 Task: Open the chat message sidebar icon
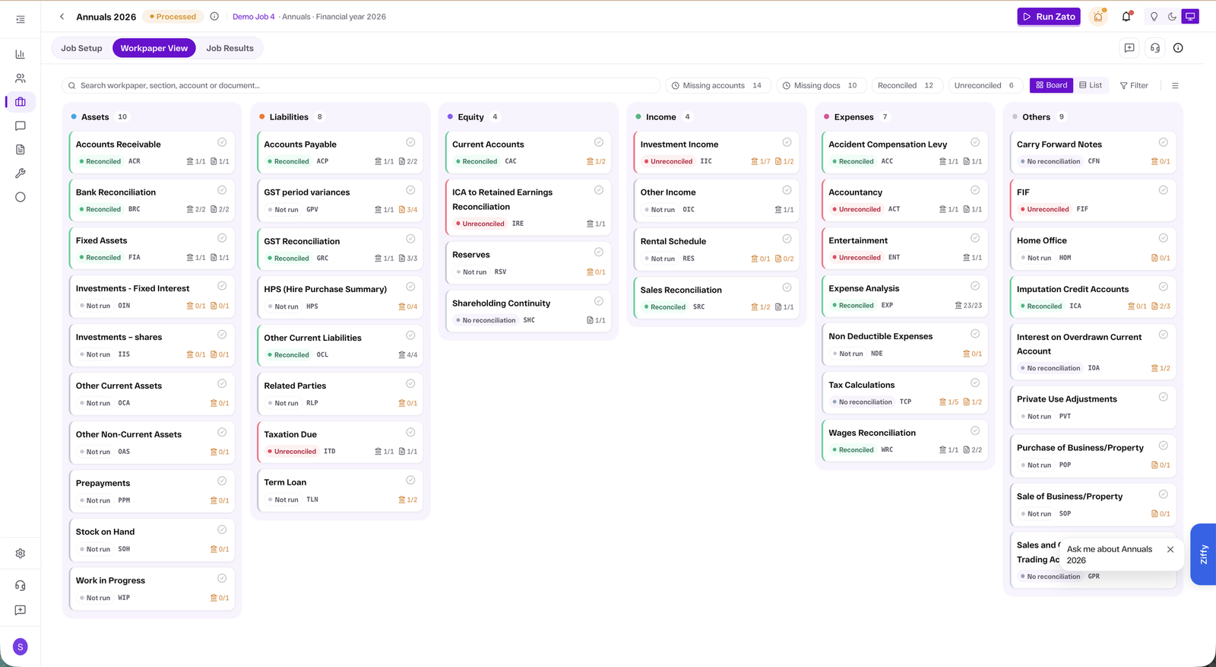pos(21,126)
